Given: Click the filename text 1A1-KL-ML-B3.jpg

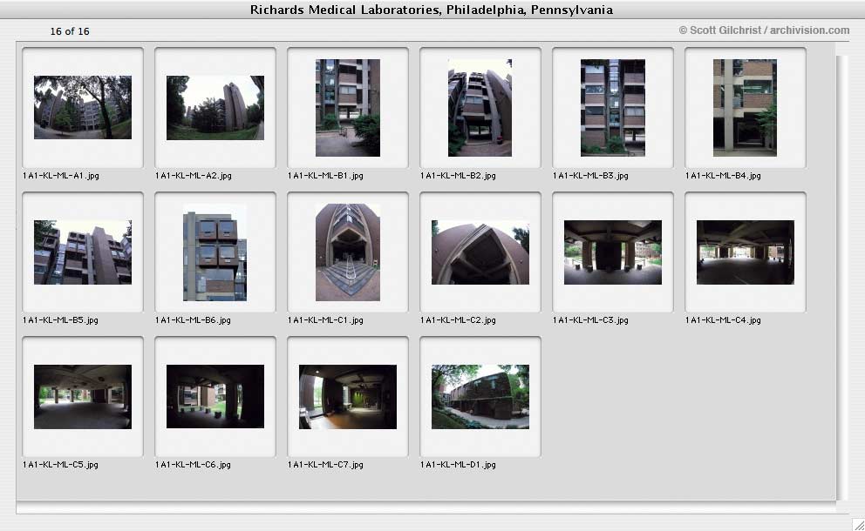Looking at the screenshot, I should [x=590, y=176].
